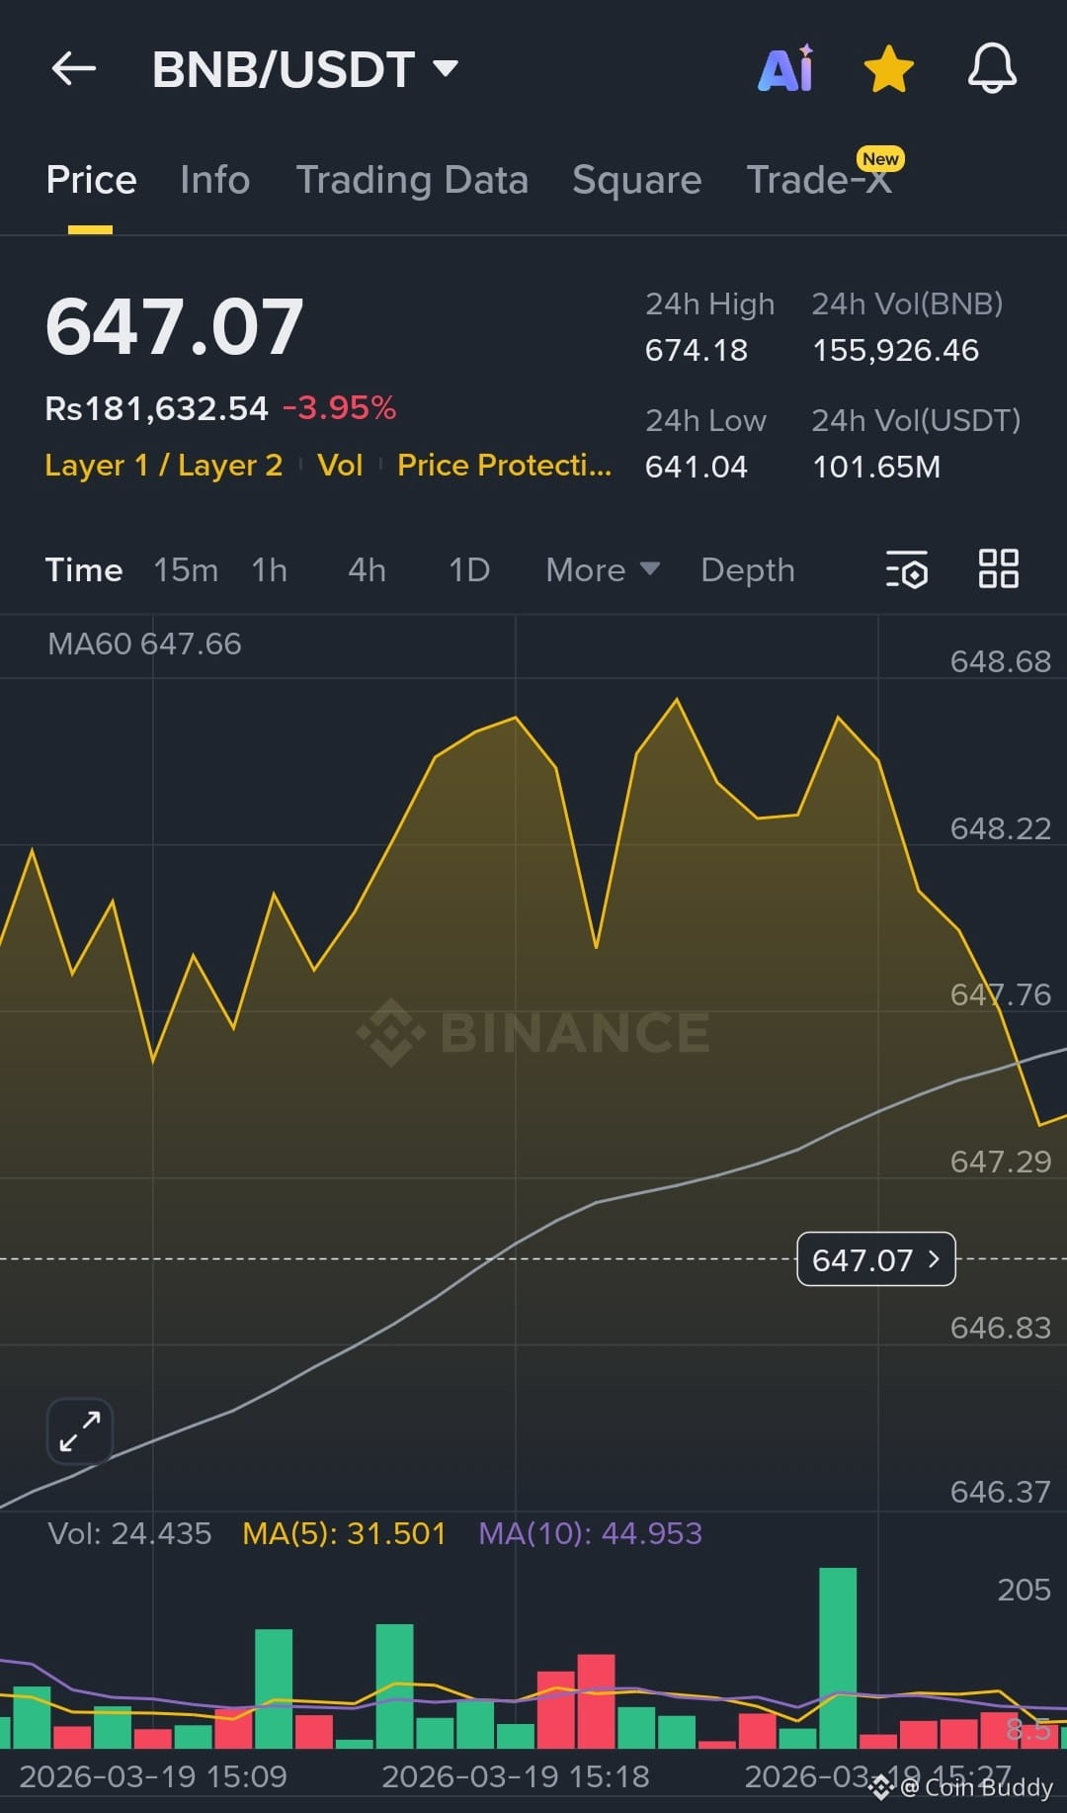The height and width of the screenshot is (1813, 1067).
Task: Select the 1h interval
Action: 269,570
